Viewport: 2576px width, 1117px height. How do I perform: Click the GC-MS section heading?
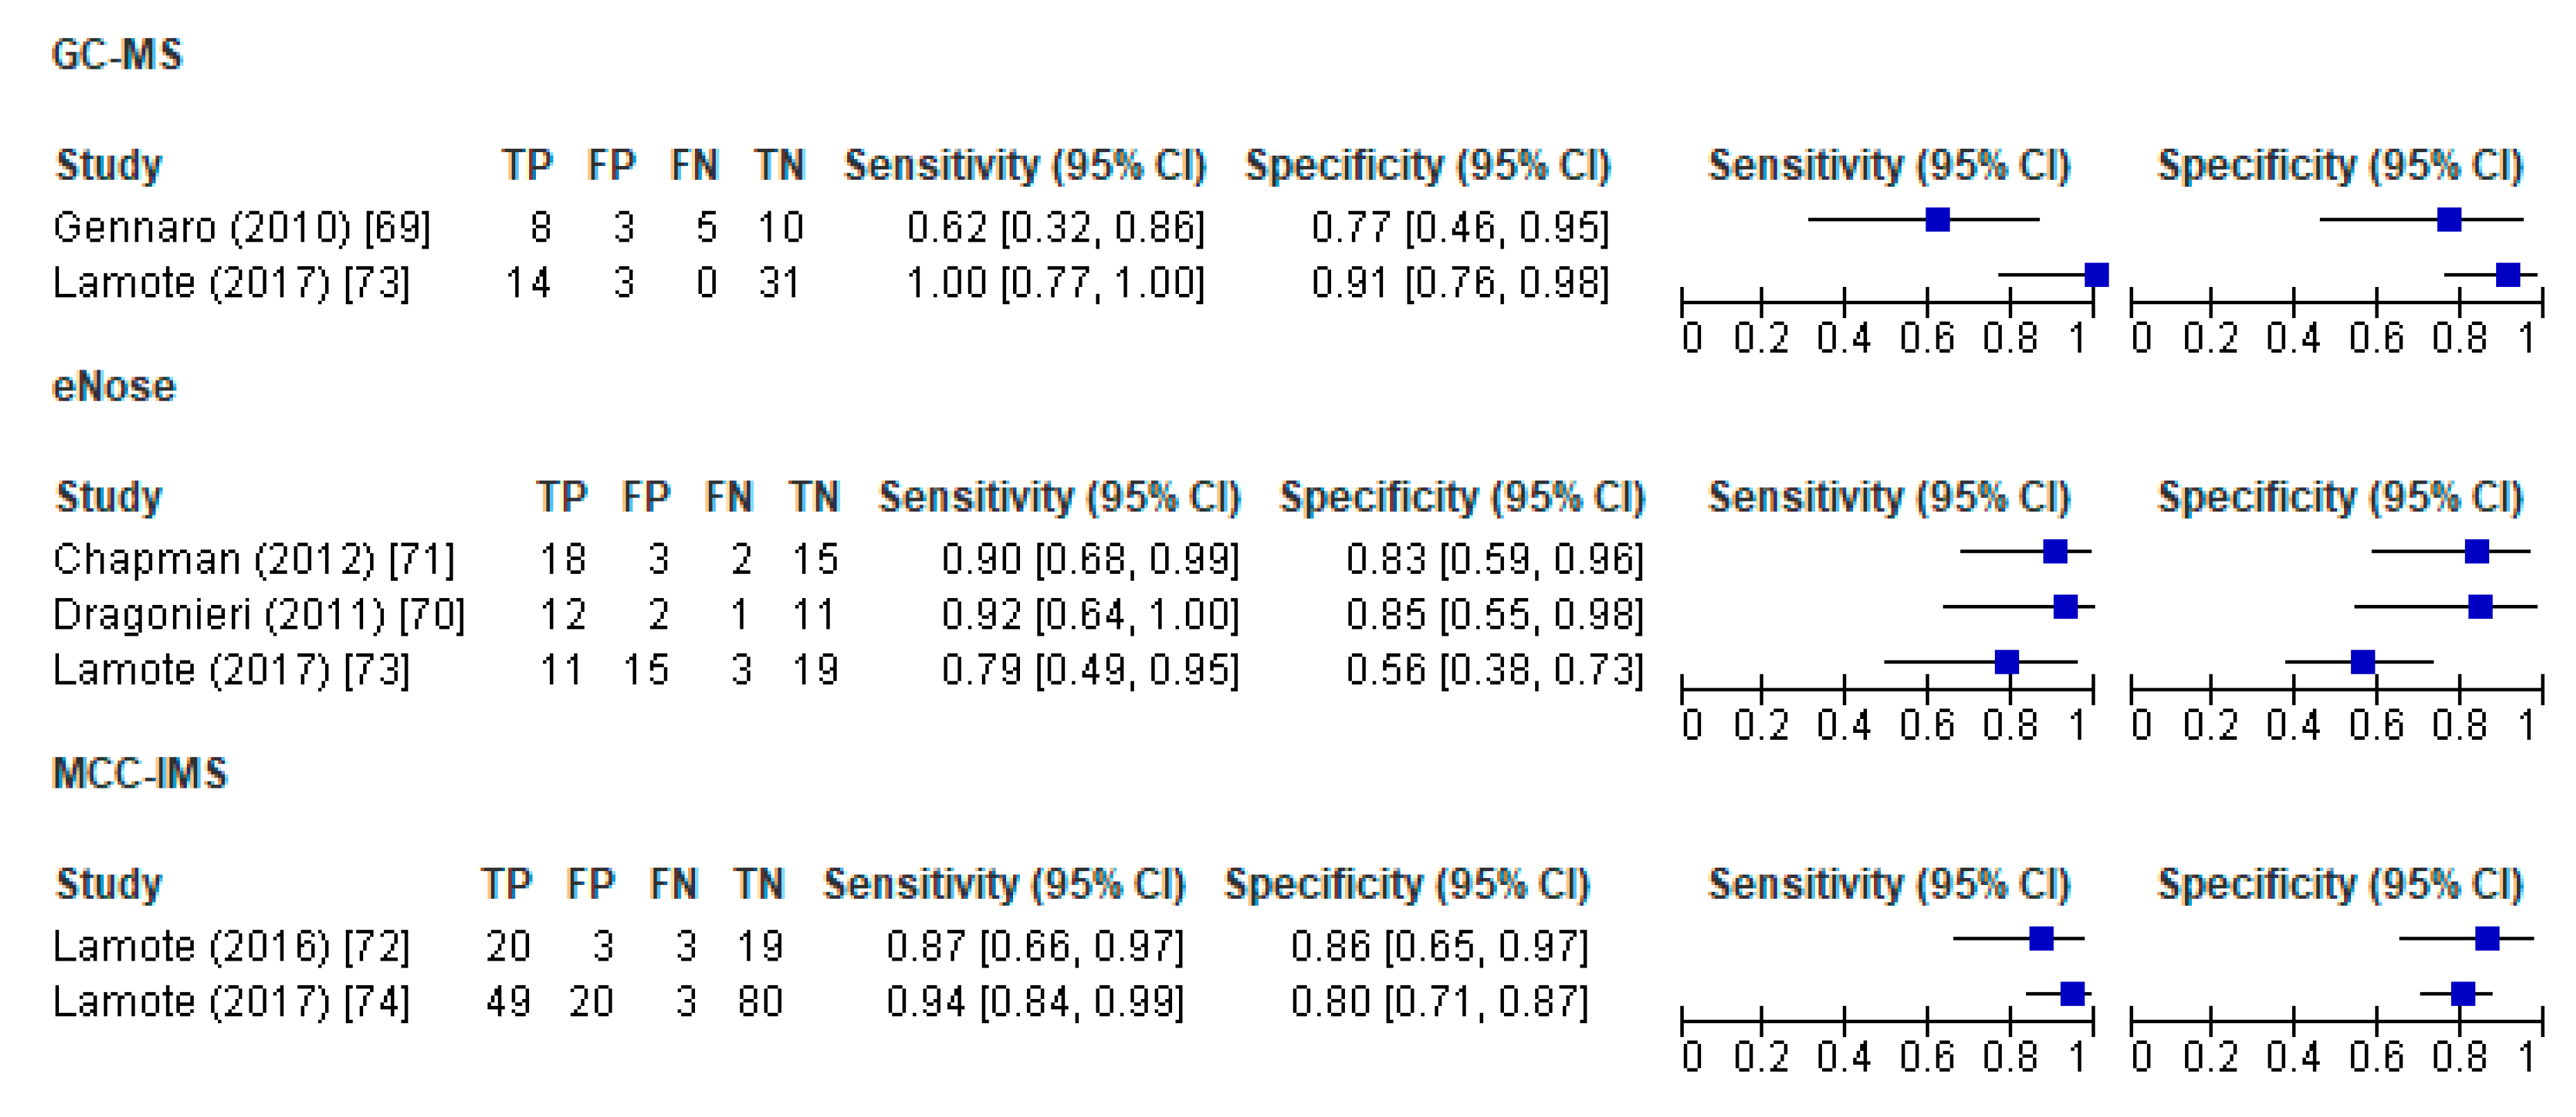pos(117,54)
